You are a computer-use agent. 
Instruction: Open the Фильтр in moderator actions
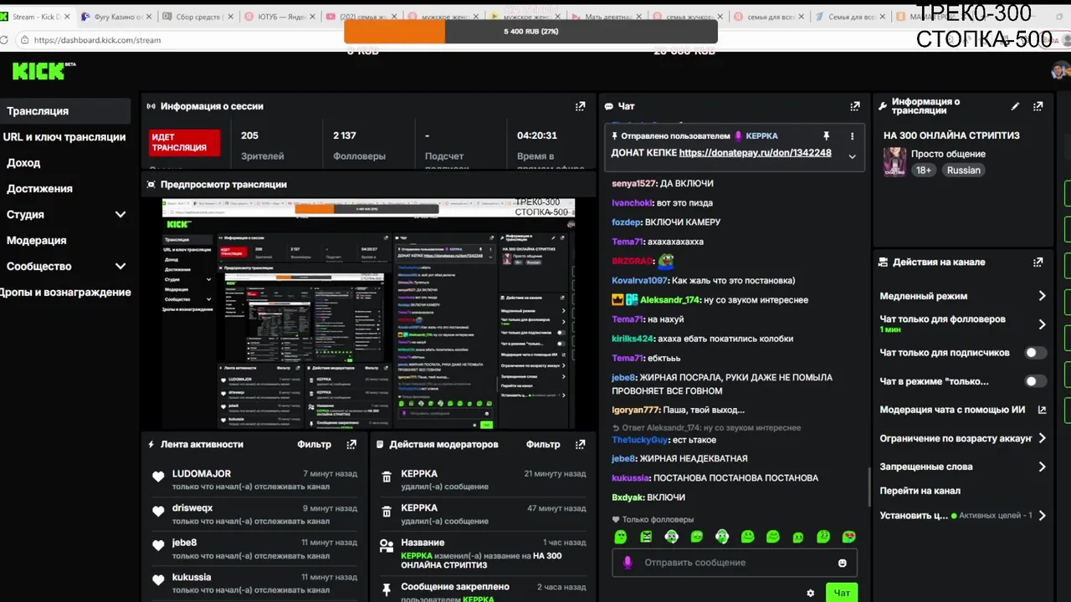[543, 444]
